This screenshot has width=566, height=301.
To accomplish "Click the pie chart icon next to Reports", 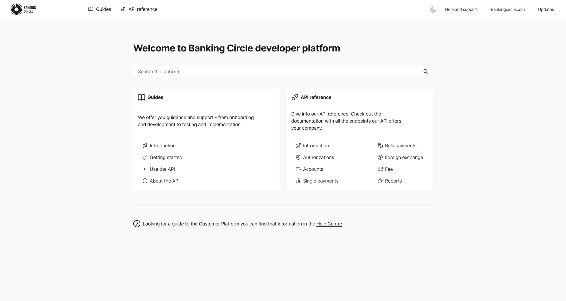I will [380, 181].
